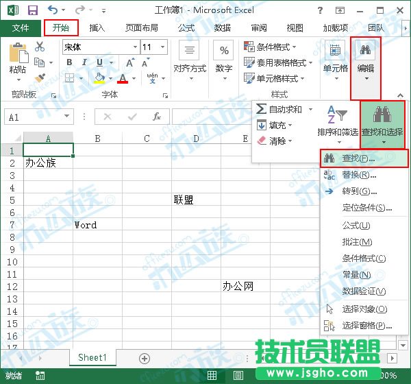Select Formulas (公式(U)) in dropdown menu

coord(364,226)
